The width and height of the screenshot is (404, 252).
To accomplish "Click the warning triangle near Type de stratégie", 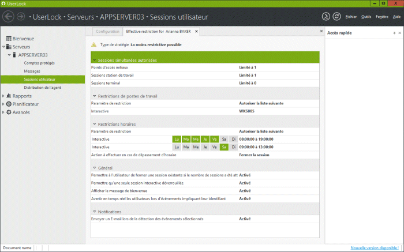I will [93, 44].
